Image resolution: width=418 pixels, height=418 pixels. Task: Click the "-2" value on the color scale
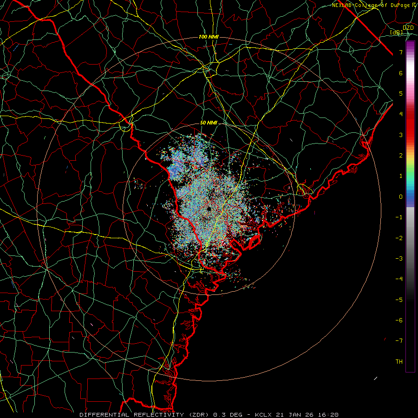pyautogui.click(x=399, y=238)
